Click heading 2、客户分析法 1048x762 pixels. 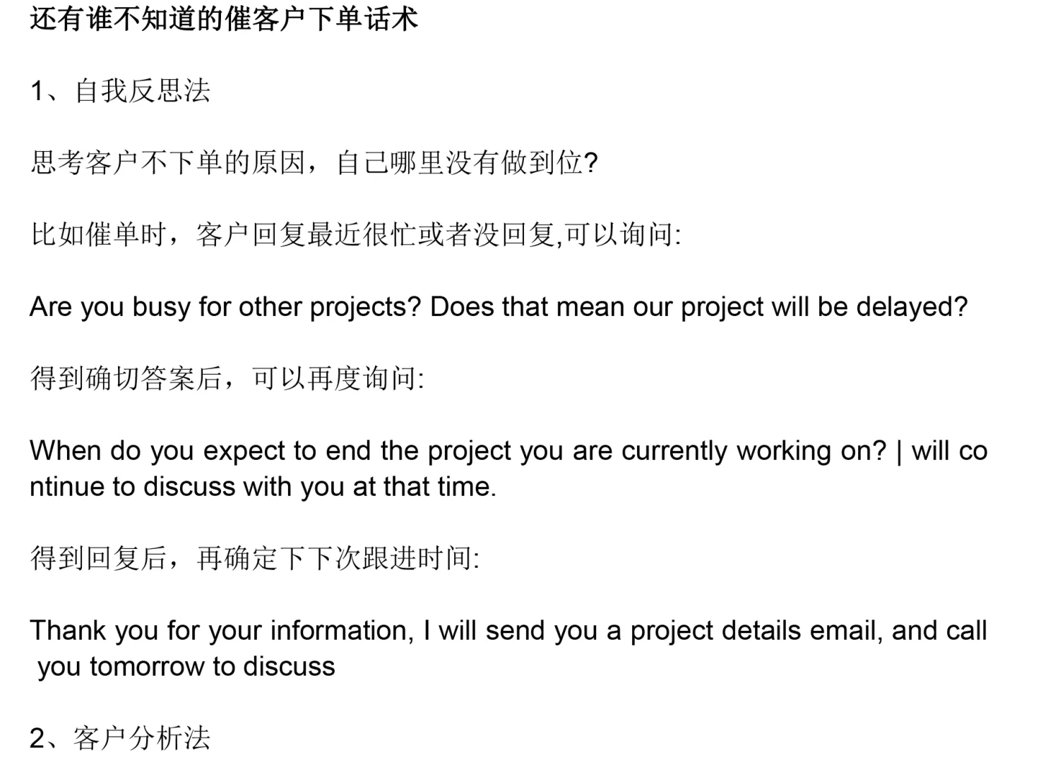coord(120,739)
